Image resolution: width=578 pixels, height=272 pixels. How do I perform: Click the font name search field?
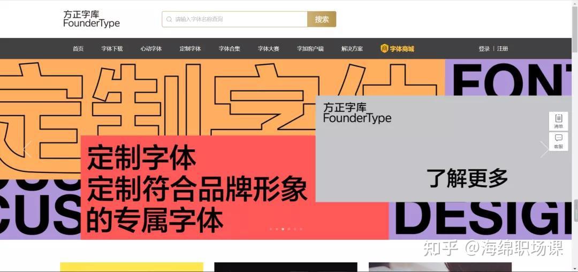coord(234,19)
